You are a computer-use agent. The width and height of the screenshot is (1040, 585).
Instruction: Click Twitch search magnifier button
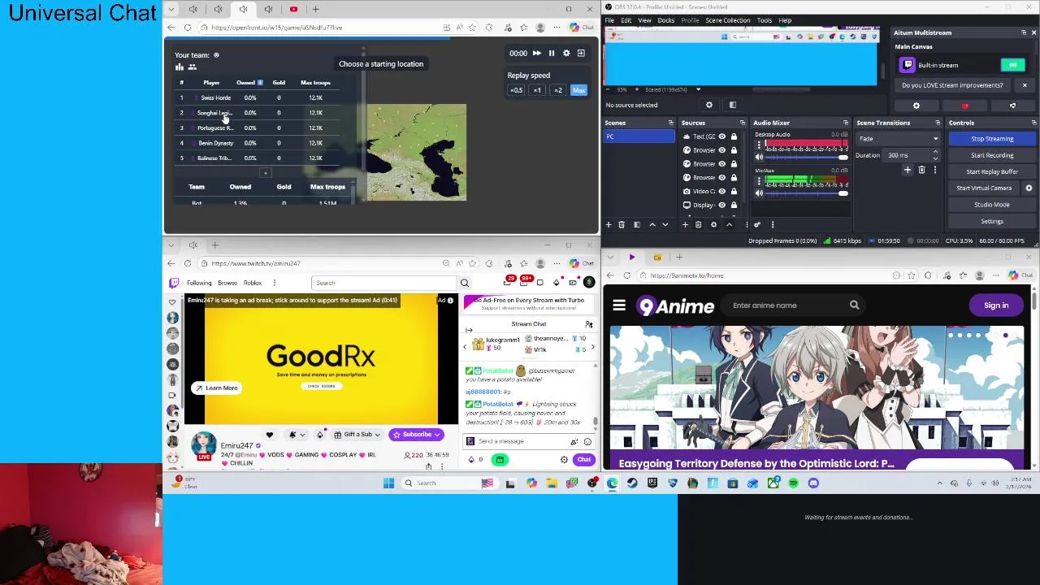[465, 283]
